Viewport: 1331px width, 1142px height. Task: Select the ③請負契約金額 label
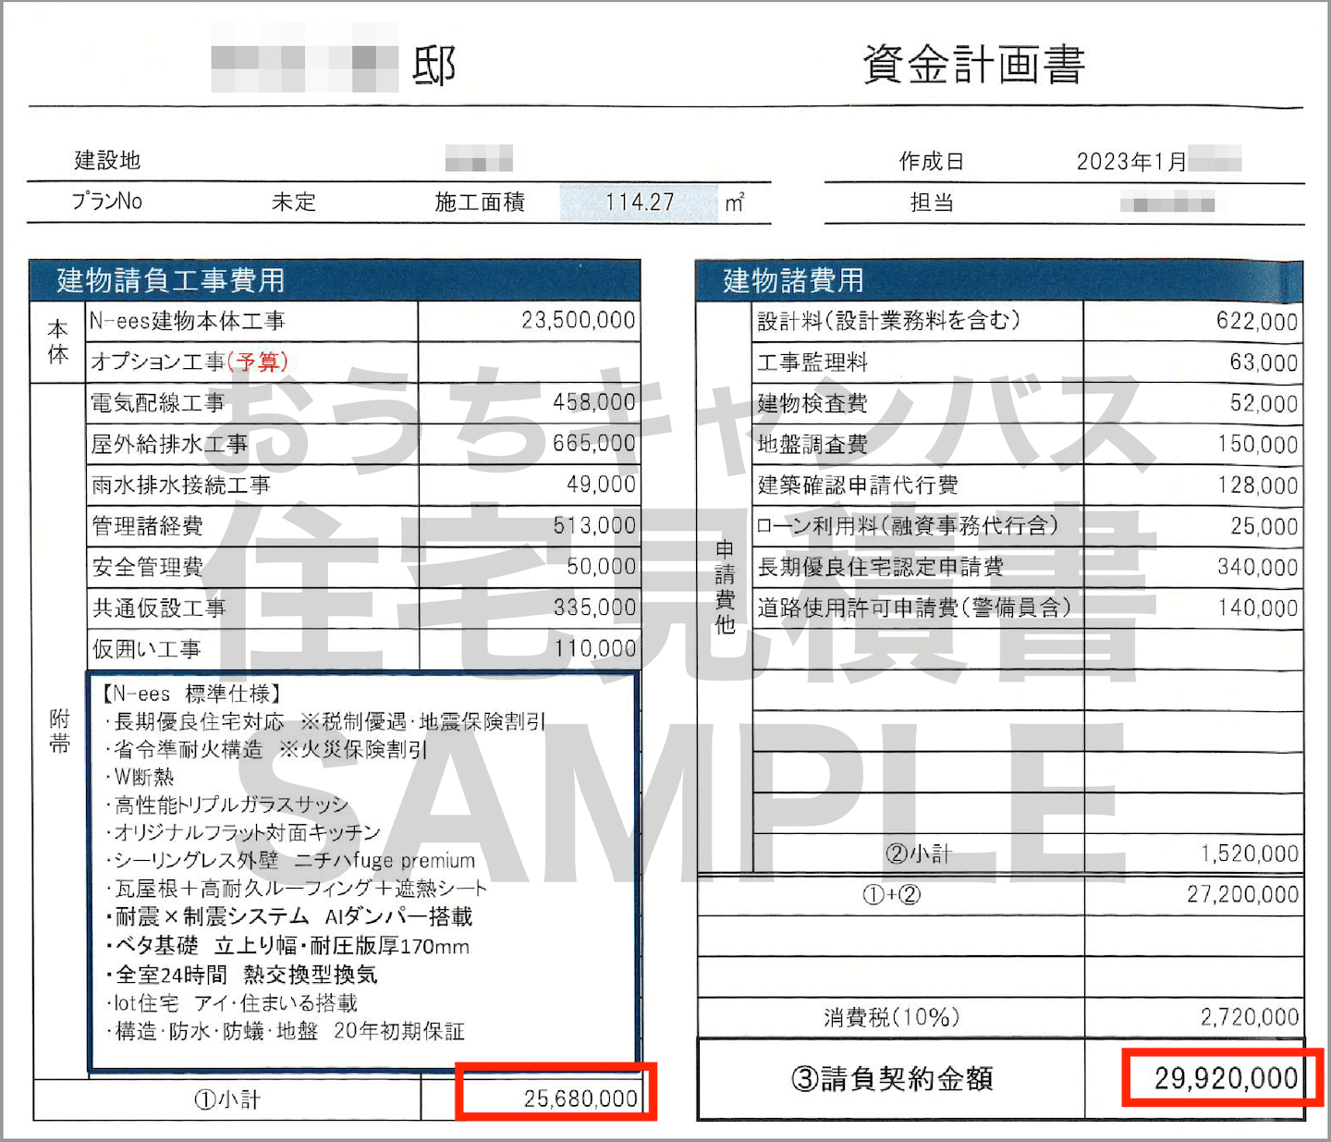(x=892, y=1078)
